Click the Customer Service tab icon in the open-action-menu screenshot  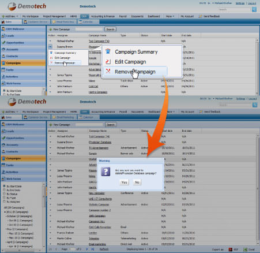[x=25, y=22]
